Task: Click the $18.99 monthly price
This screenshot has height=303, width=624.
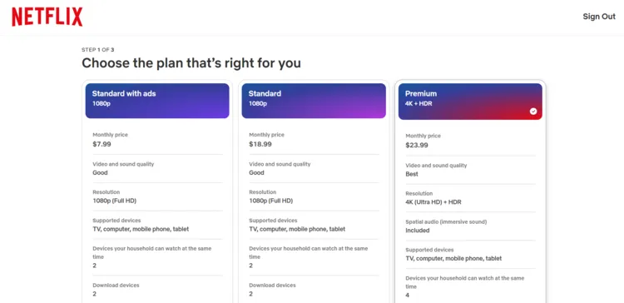Action: pos(260,144)
